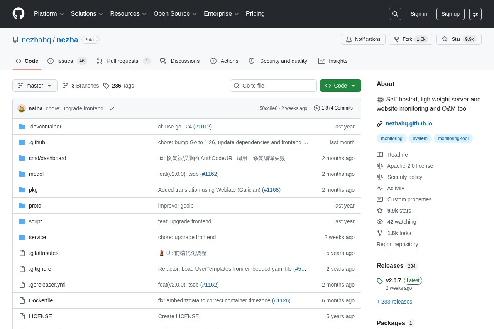This screenshot has height=329, width=494.
Task: Click the green checkmark commit status icon
Action: point(112,108)
